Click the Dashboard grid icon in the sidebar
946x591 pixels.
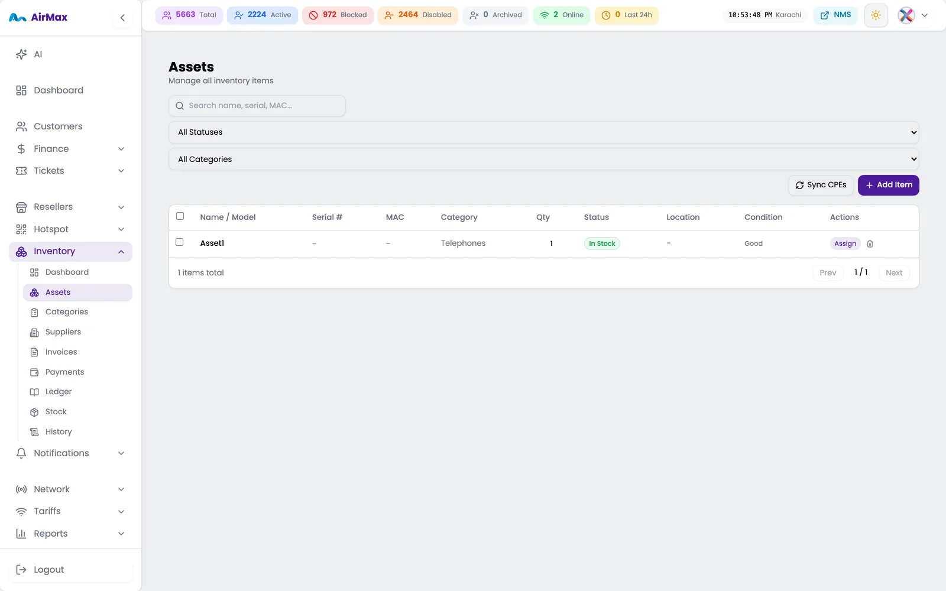[x=21, y=90]
